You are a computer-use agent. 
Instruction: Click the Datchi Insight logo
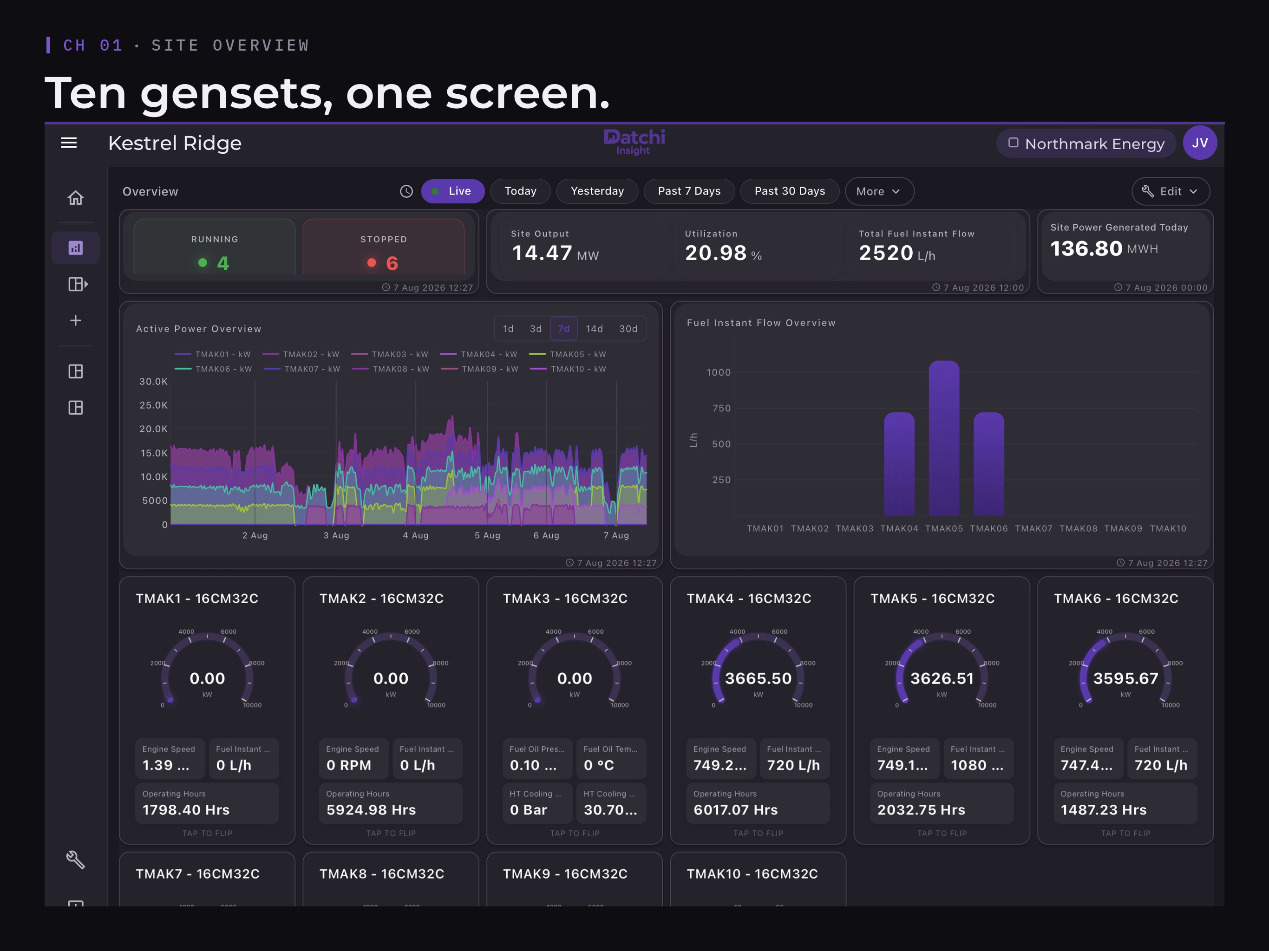click(x=634, y=142)
